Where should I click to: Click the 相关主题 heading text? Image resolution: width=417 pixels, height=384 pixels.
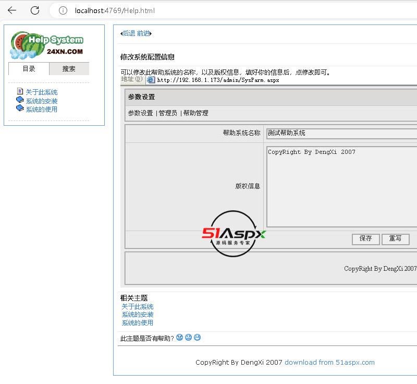pyautogui.click(x=134, y=298)
